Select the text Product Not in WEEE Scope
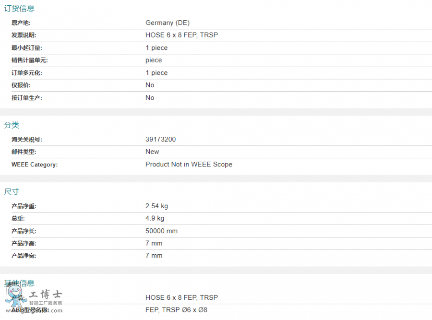Screen dimensions: 432x320 (x=189, y=164)
